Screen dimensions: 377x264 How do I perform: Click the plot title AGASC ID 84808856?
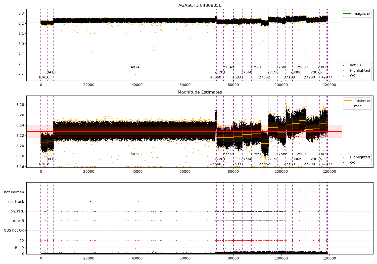point(200,6)
